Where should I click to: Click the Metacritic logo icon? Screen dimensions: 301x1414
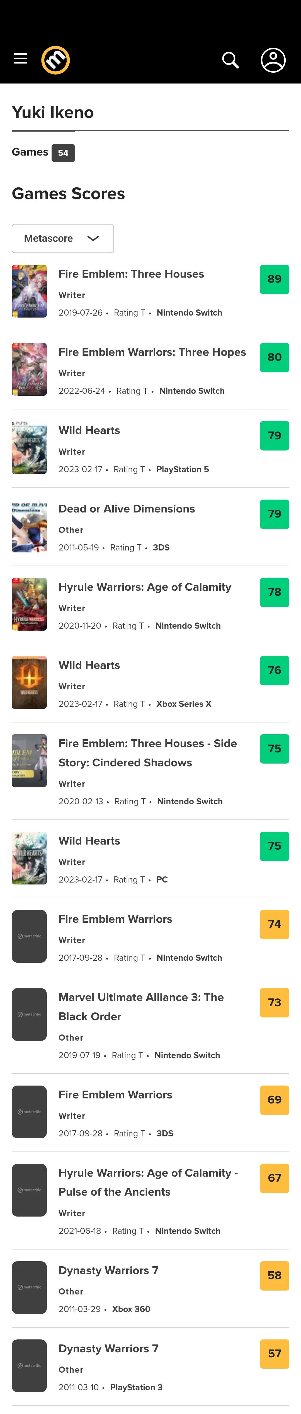pos(55,60)
